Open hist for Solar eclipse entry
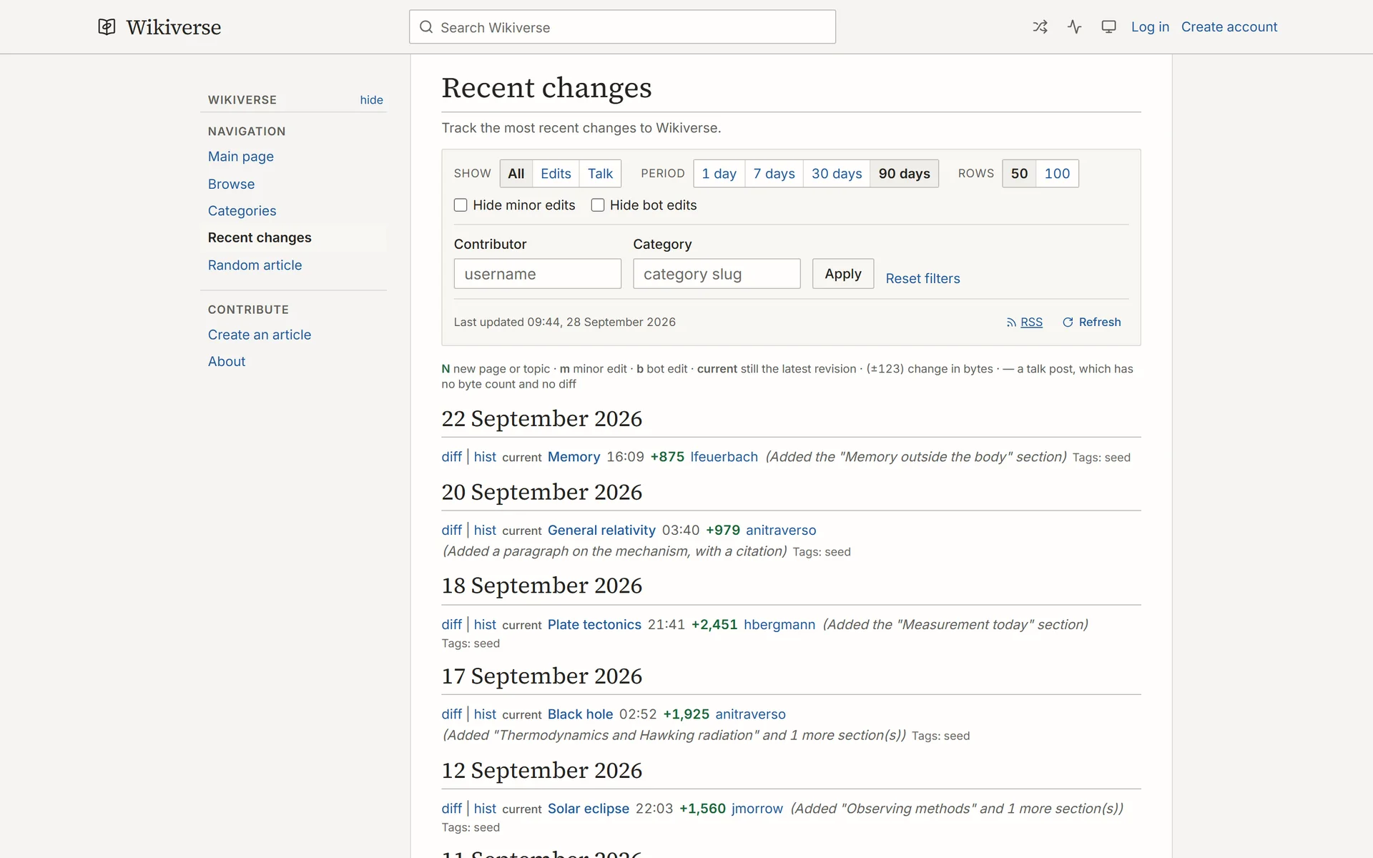Image resolution: width=1373 pixels, height=858 pixels. [x=485, y=809]
